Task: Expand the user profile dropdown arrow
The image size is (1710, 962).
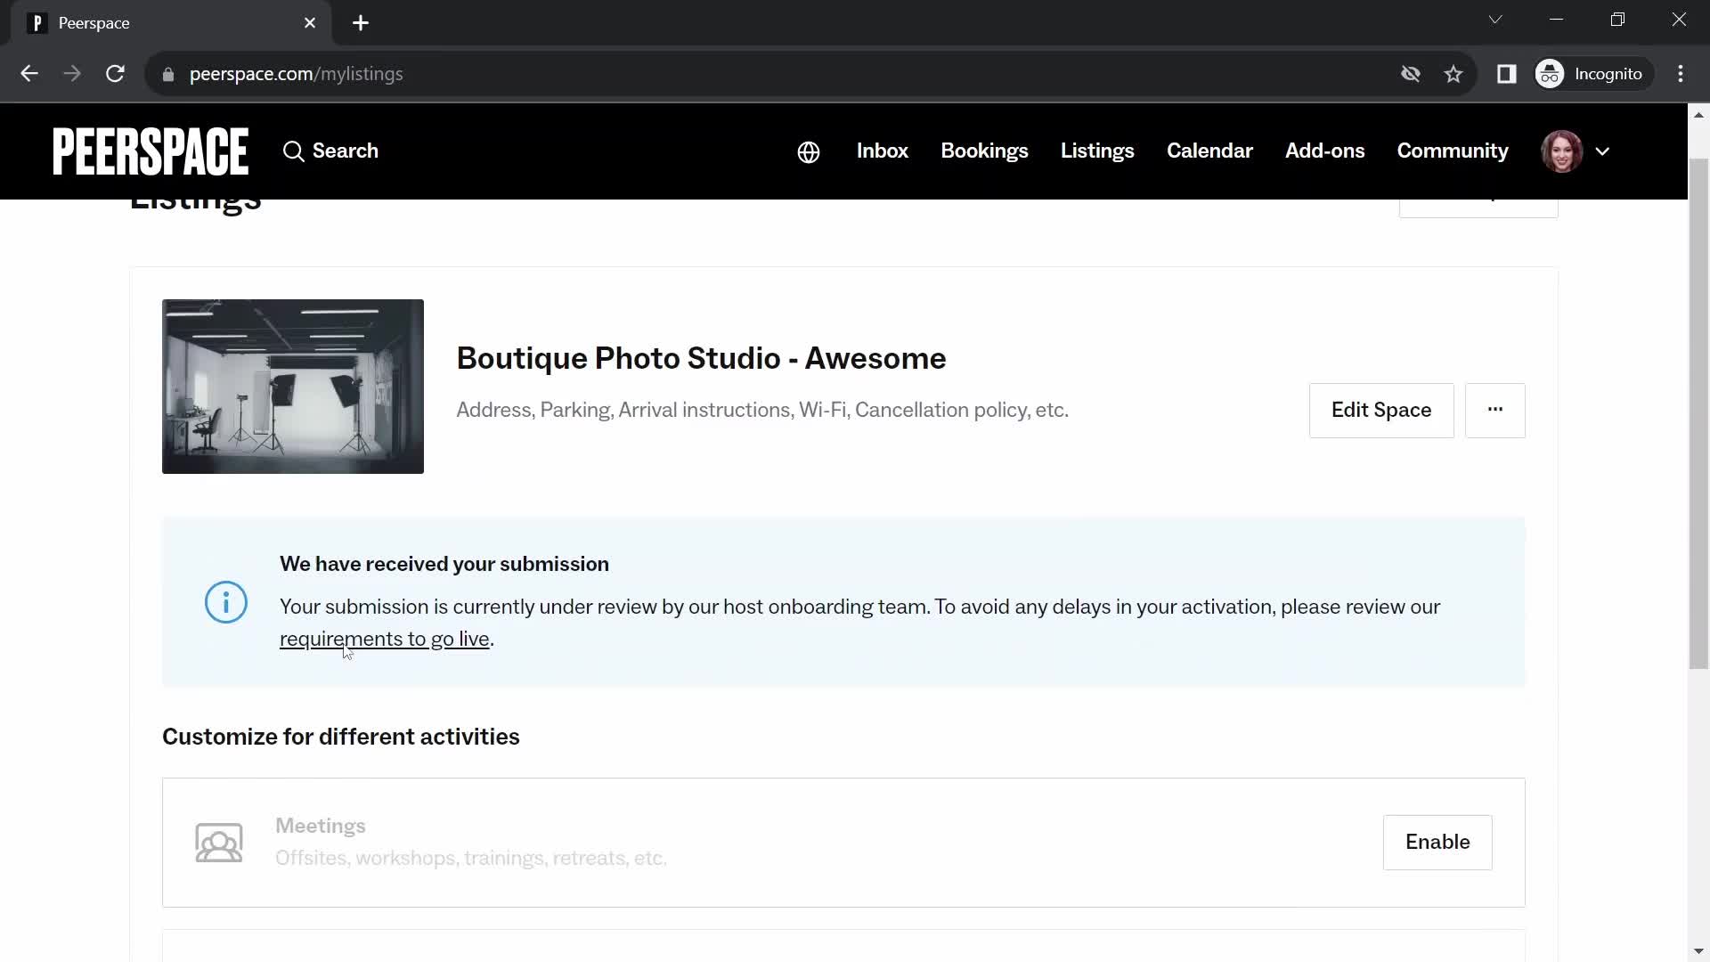Action: point(1602,151)
